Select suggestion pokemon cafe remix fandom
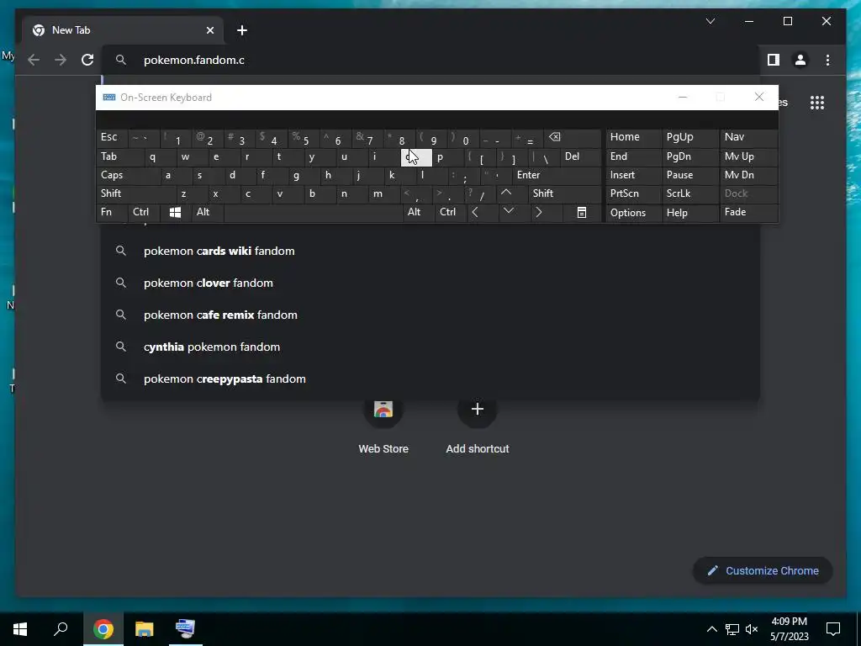This screenshot has height=646, width=861. [430, 315]
